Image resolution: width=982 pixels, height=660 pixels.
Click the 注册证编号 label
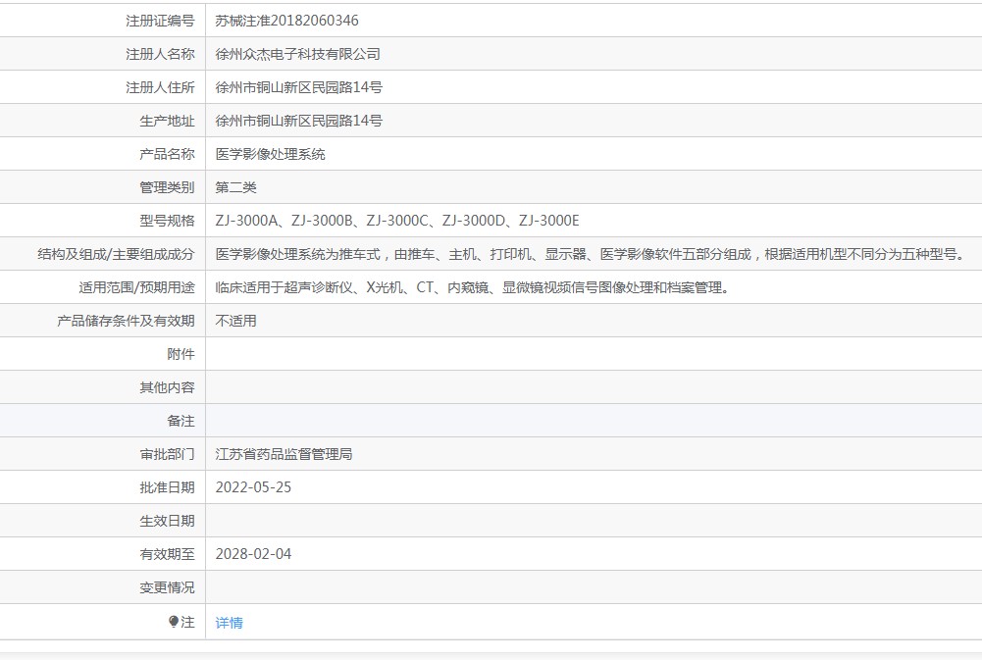(x=160, y=21)
